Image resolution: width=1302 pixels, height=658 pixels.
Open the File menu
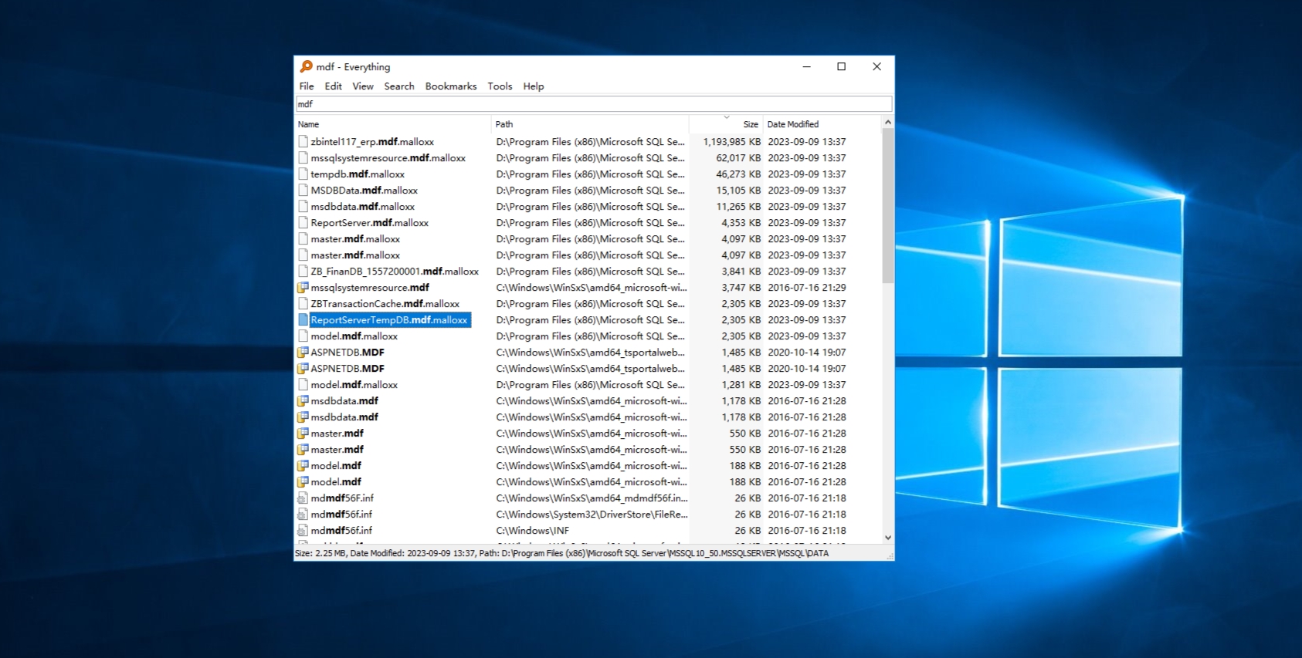(307, 86)
